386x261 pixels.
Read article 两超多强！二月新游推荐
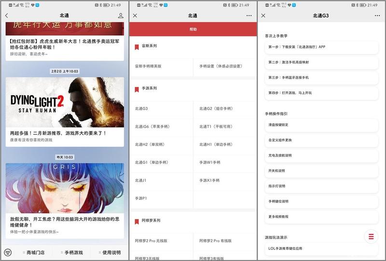58,133
